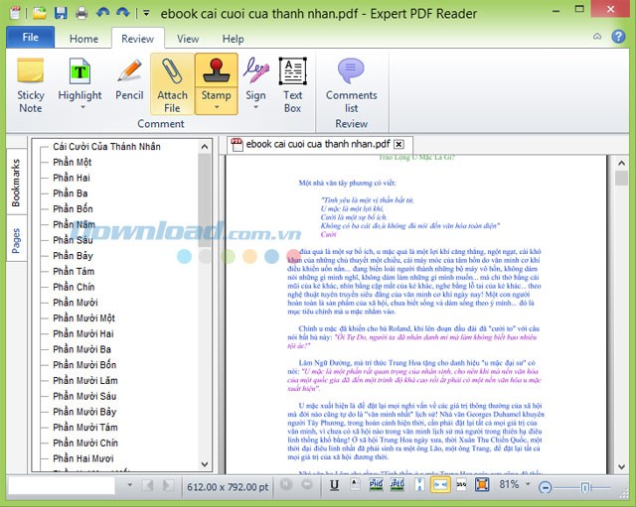Open the blue help question mark
The height and width of the screenshot is (507, 636).
coord(618,37)
